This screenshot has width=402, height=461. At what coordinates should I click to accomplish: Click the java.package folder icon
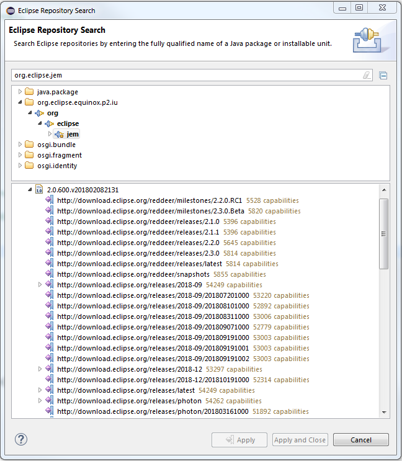point(29,92)
